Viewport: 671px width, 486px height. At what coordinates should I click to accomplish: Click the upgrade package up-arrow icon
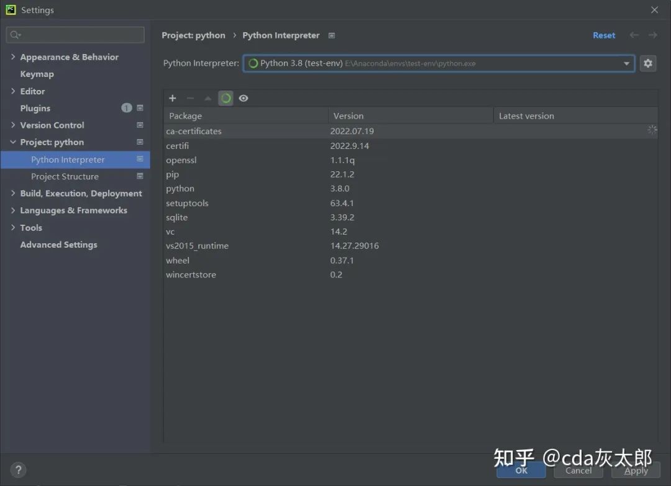(x=208, y=98)
